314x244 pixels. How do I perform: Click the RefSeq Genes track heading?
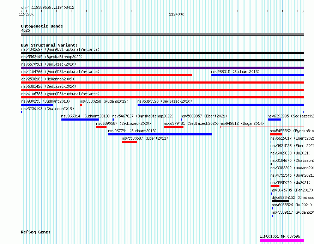[36, 232]
